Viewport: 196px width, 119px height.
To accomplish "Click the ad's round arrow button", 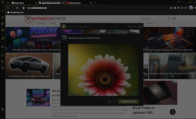I will [x=173, y=112].
